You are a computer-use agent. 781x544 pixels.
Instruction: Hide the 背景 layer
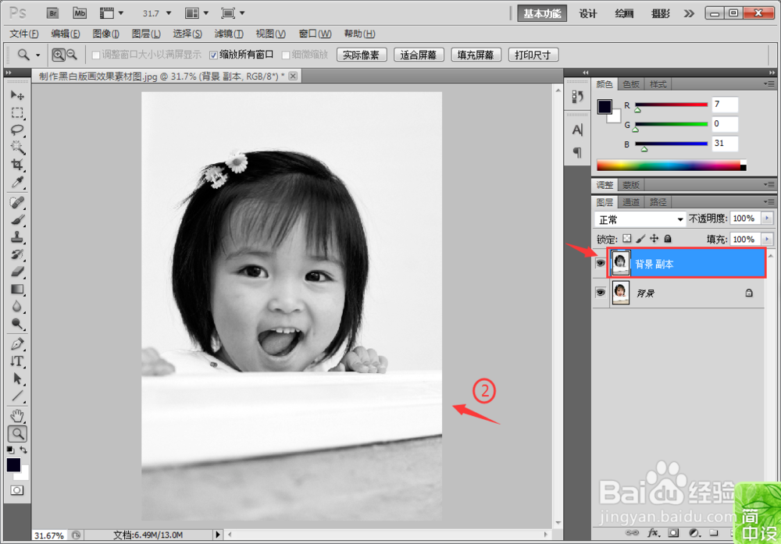(x=601, y=293)
